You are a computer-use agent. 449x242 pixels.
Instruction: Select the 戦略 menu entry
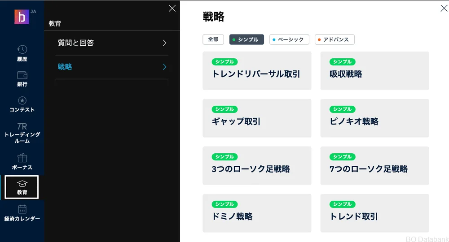pyautogui.click(x=65, y=67)
